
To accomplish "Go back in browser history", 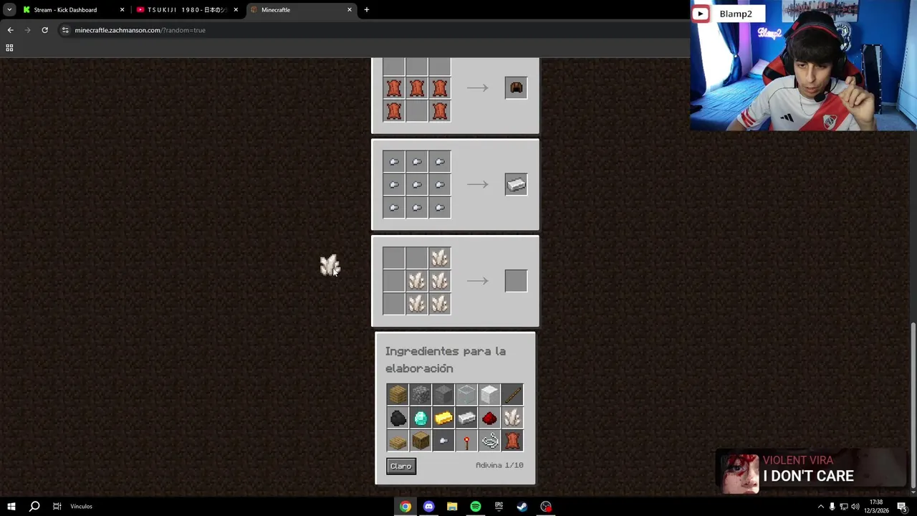I will [x=10, y=30].
